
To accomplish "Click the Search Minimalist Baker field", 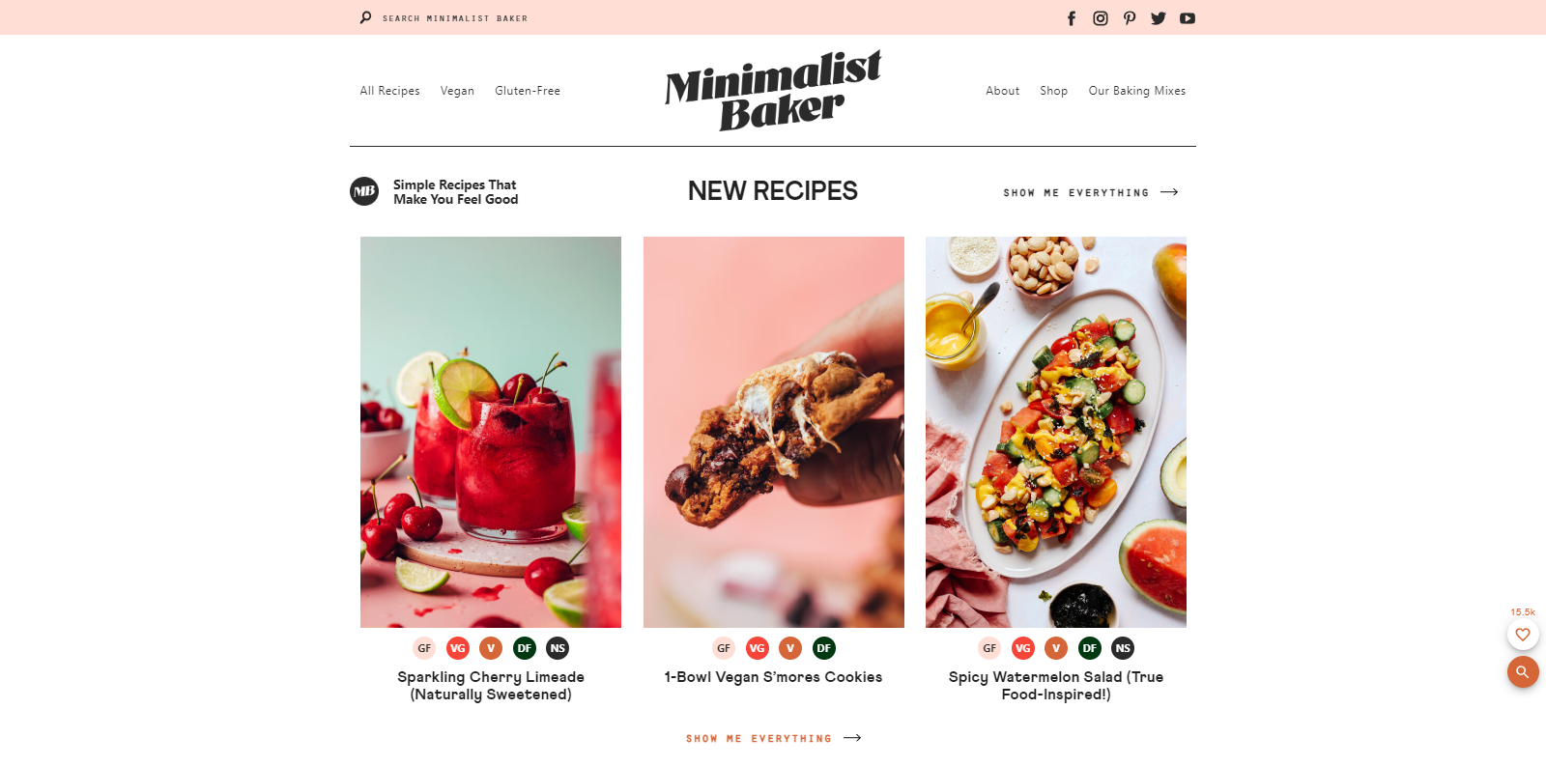I will click(444, 18).
